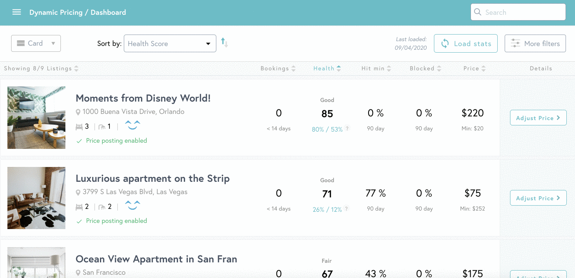Click the Min: $20 text

pyautogui.click(x=473, y=128)
